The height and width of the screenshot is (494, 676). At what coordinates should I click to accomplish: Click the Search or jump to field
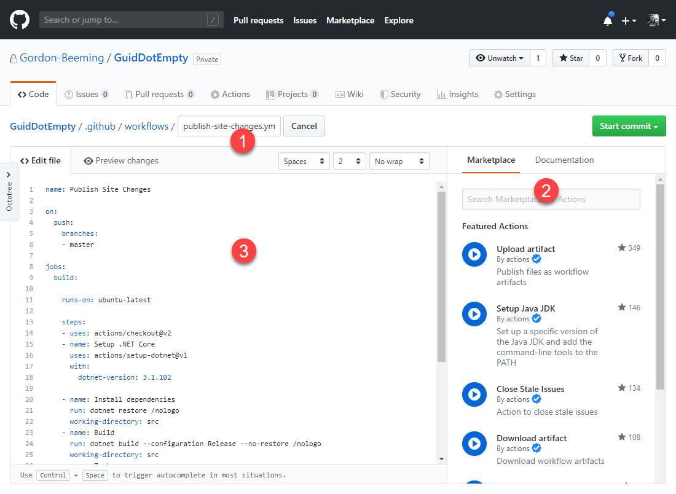point(132,20)
